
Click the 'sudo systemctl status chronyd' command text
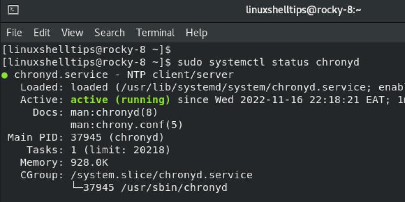268,63
